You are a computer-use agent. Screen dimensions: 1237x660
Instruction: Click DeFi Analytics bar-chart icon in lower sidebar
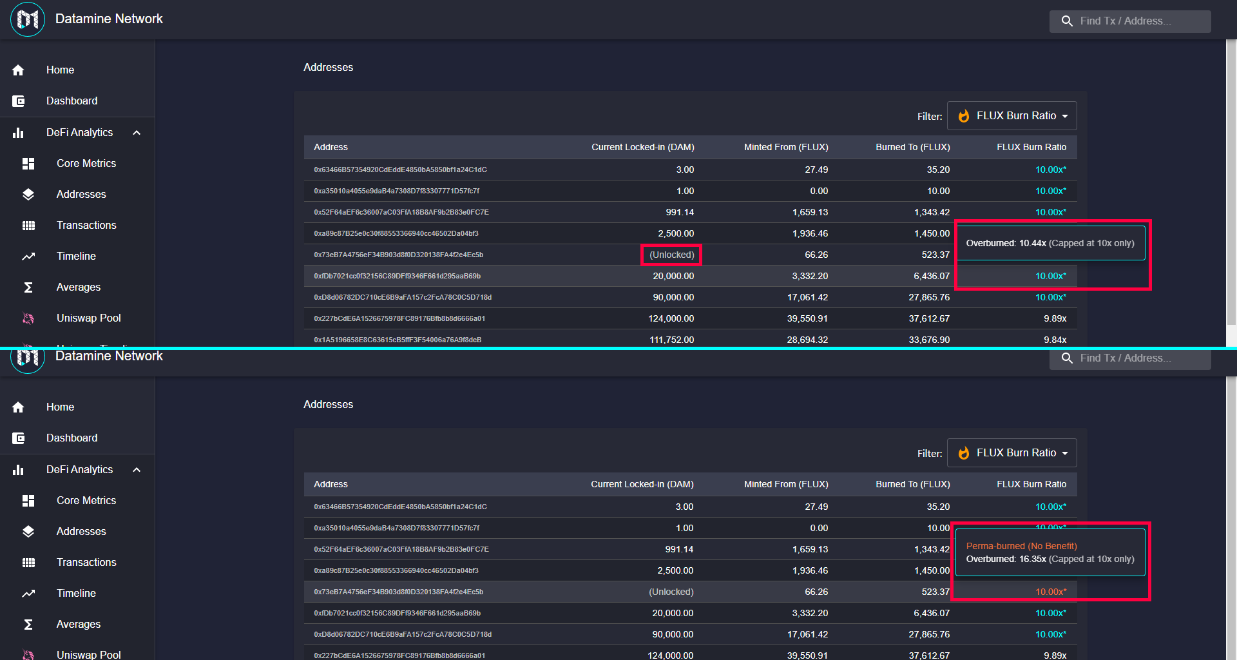click(18, 470)
